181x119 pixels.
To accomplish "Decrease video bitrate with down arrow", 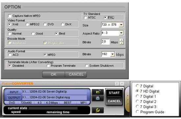I will (x=121, y=43).
